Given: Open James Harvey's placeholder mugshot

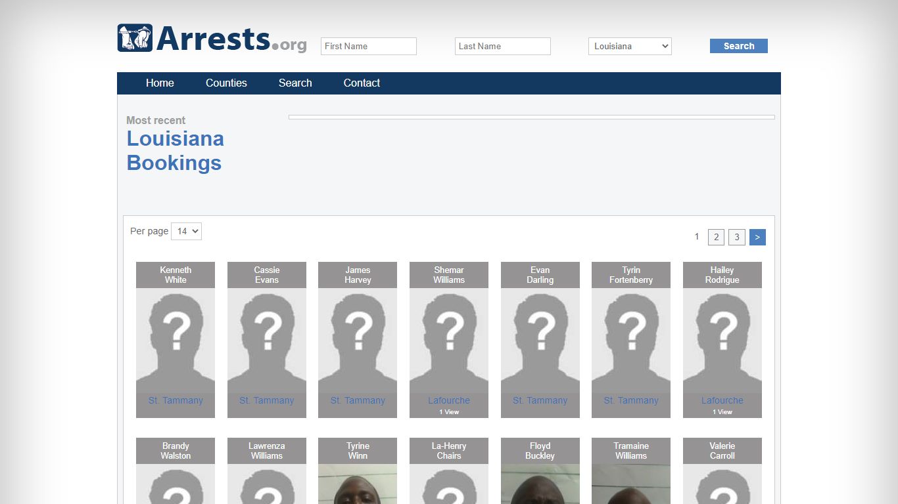Looking at the screenshot, I should [358, 341].
